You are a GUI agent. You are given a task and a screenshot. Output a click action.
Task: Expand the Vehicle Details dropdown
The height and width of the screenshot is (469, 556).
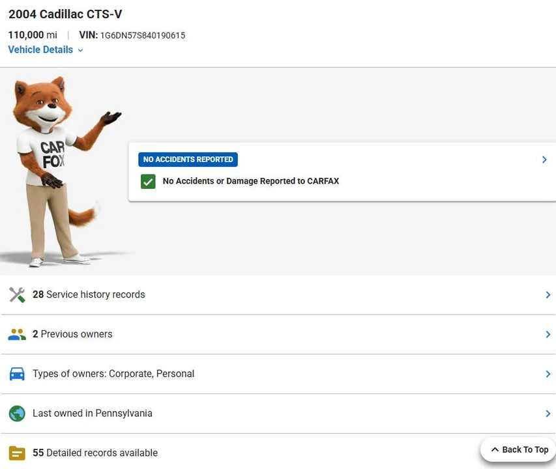coord(46,50)
